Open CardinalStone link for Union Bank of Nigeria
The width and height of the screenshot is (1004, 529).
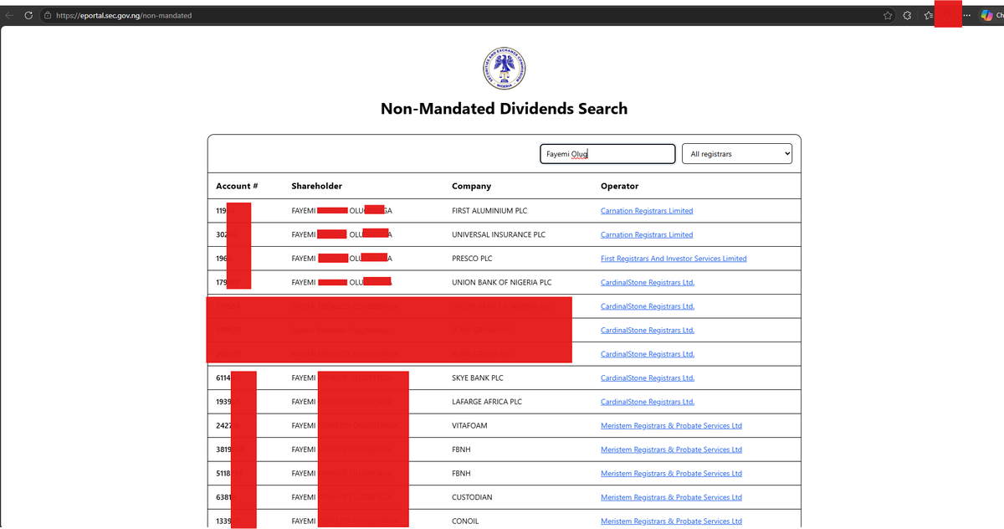coord(648,282)
